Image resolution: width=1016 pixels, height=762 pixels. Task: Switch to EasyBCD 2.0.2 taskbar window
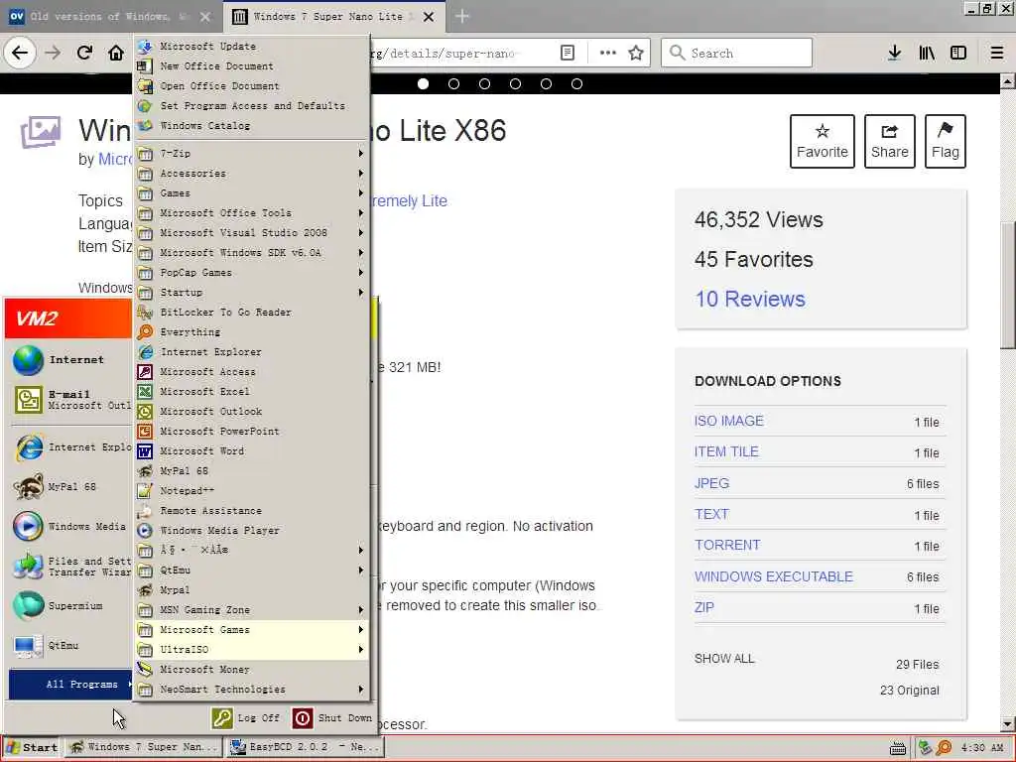(306, 747)
